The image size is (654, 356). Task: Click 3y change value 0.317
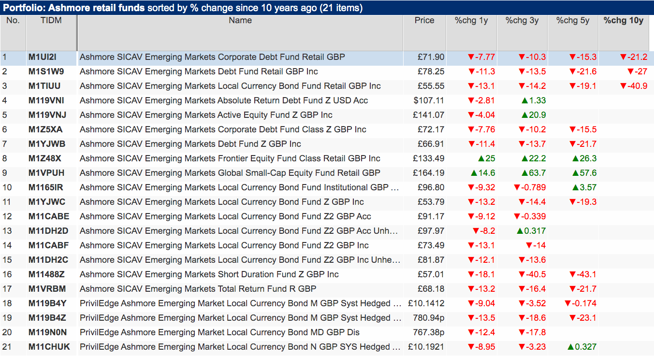[x=531, y=231]
